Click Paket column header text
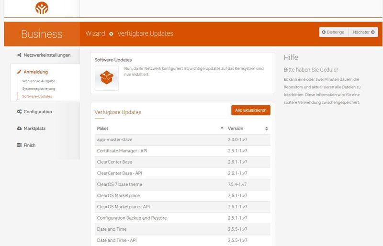383x246 pixels. (102, 128)
